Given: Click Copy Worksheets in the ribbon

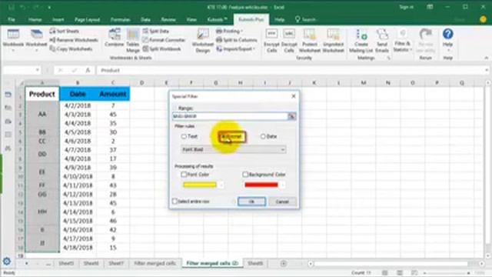Looking at the screenshot, I should [71, 48].
